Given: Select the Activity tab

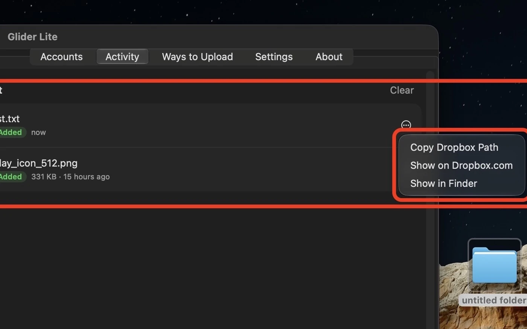Looking at the screenshot, I should [122, 57].
